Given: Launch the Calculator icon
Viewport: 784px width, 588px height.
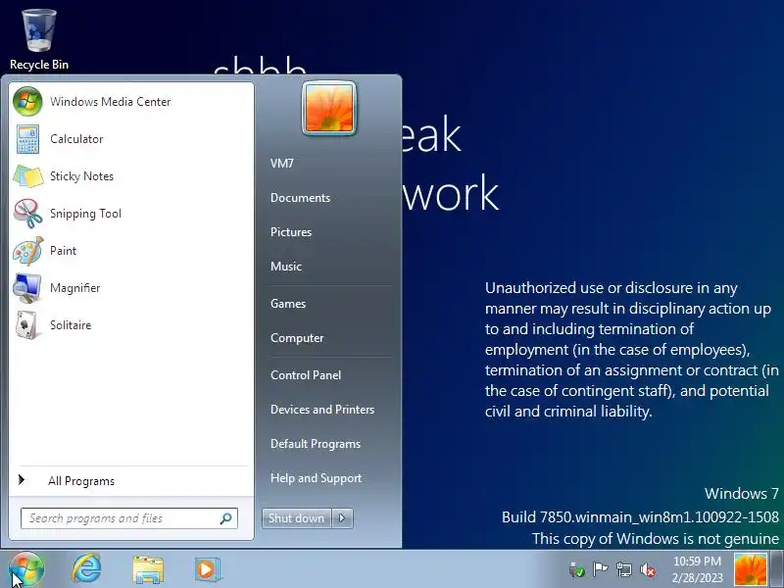Looking at the screenshot, I should coord(27,139).
